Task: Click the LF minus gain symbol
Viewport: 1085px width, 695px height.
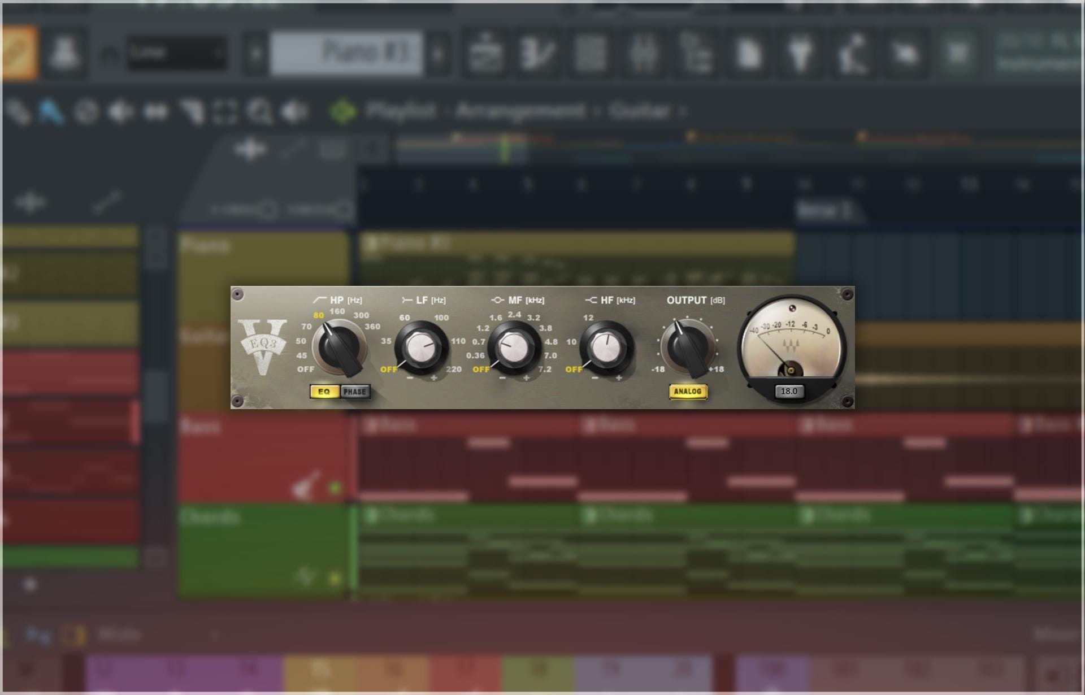Action: click(410, 378)
